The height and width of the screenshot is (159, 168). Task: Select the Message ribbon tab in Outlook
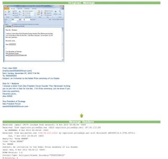(13, 9)
